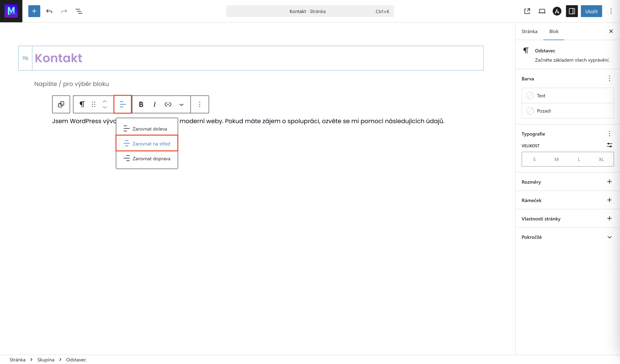Apply italic formatting to text

(155, 104)
